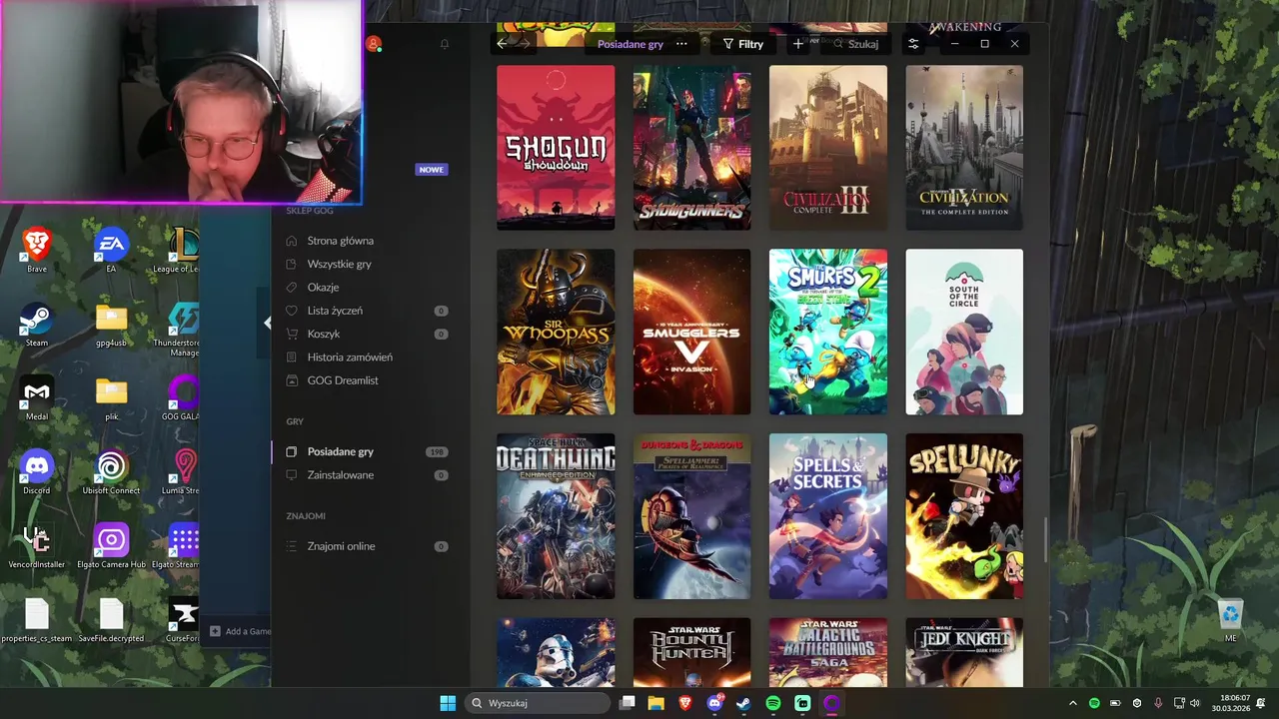
Task: Click the game library vertical scrollbar
Action: click(x=1045, y=539)
